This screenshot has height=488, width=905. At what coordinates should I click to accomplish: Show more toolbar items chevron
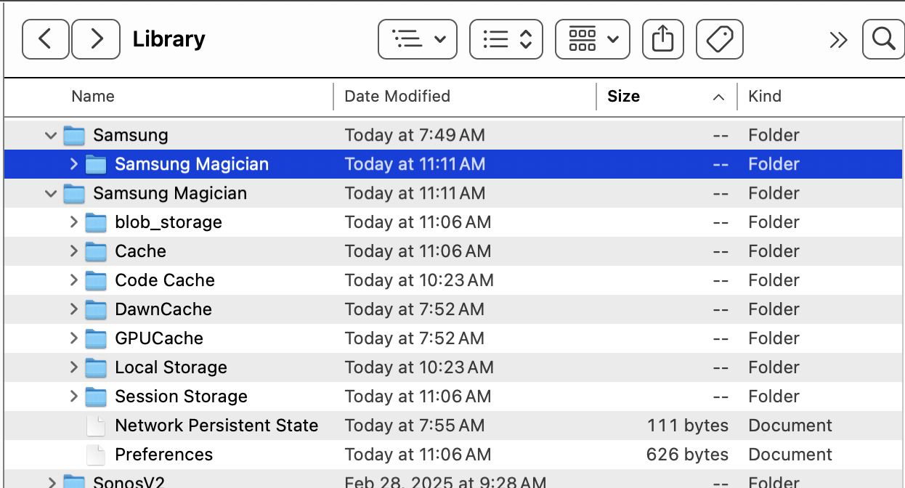(x=838, y=40)
